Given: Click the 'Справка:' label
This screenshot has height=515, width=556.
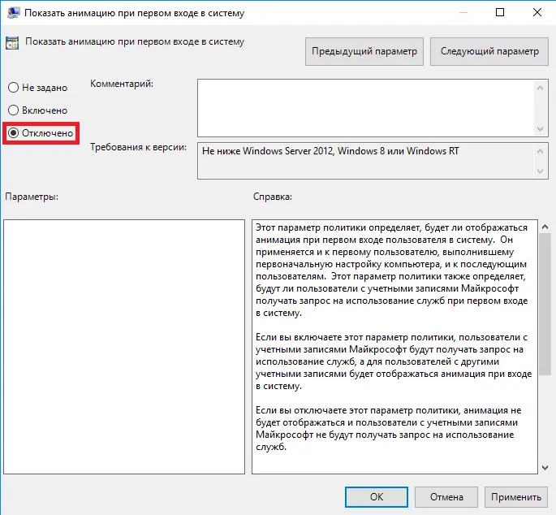Looking at the screenshot, I should tap(273, 197).
